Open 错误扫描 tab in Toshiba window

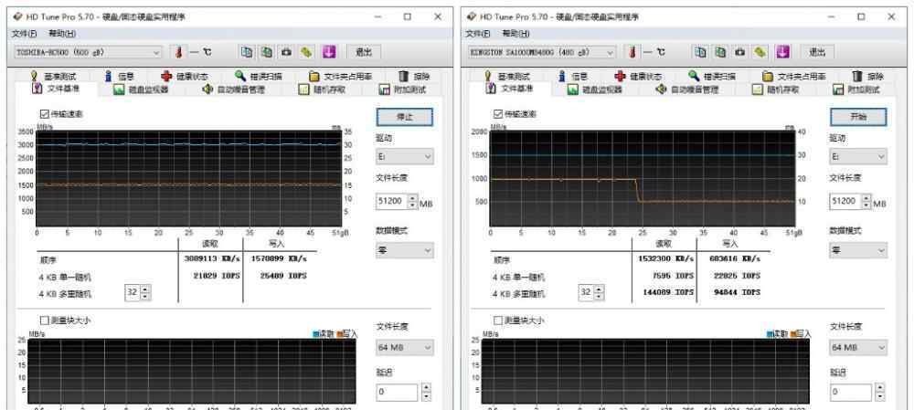tap(259, 77)
